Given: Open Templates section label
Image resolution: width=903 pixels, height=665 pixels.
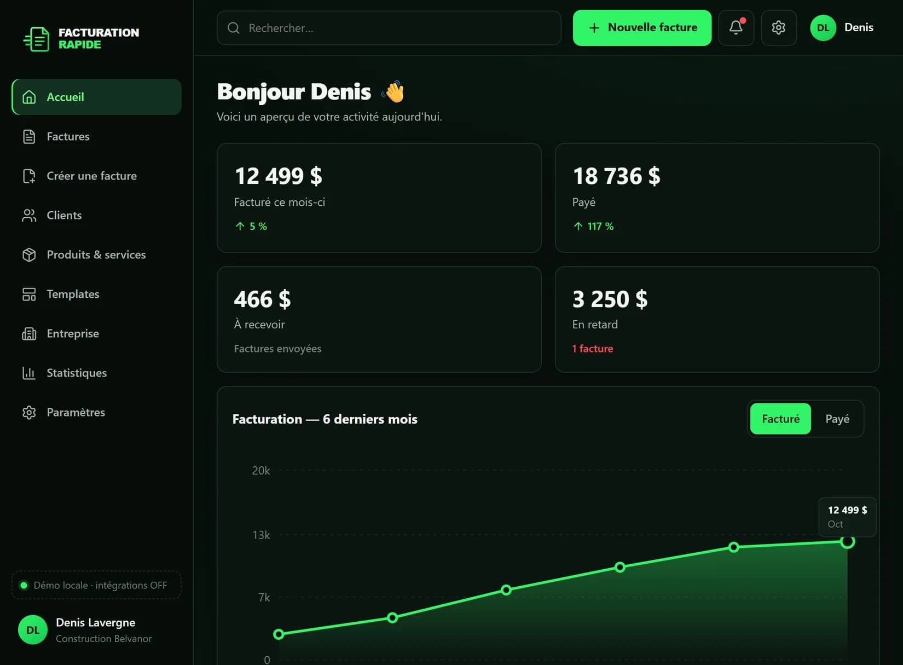Looking at the screenshot, I should [x=73, y=294].
